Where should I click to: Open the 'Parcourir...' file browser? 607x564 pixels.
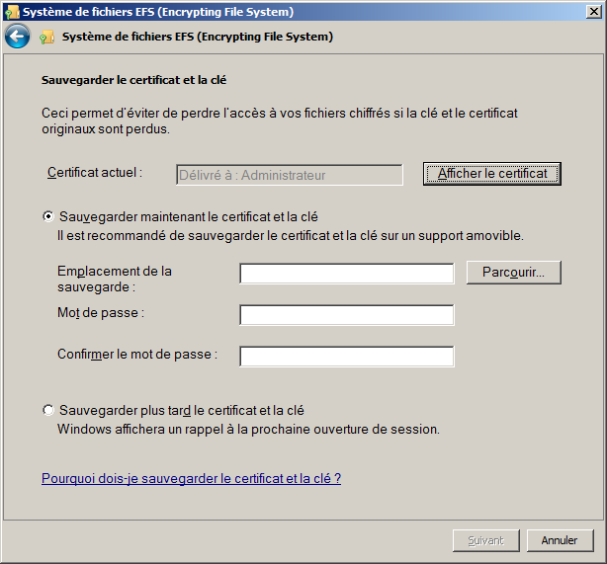(513, 273)
